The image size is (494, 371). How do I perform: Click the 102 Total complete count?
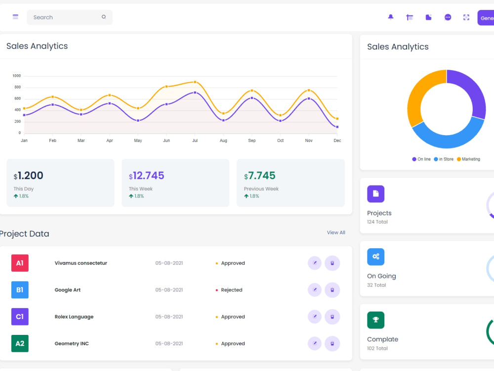coord(377,348)
